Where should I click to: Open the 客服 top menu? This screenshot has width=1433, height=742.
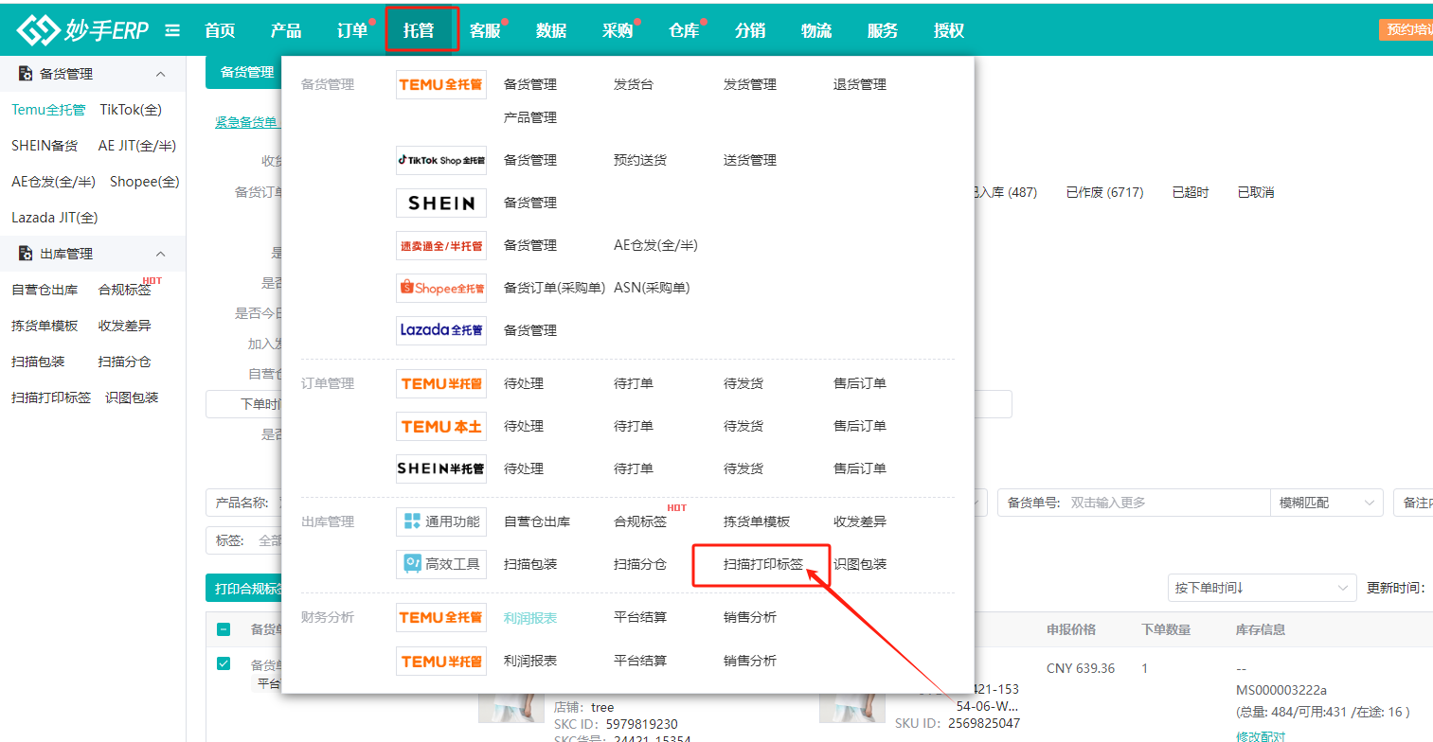(x=485, y=30)
